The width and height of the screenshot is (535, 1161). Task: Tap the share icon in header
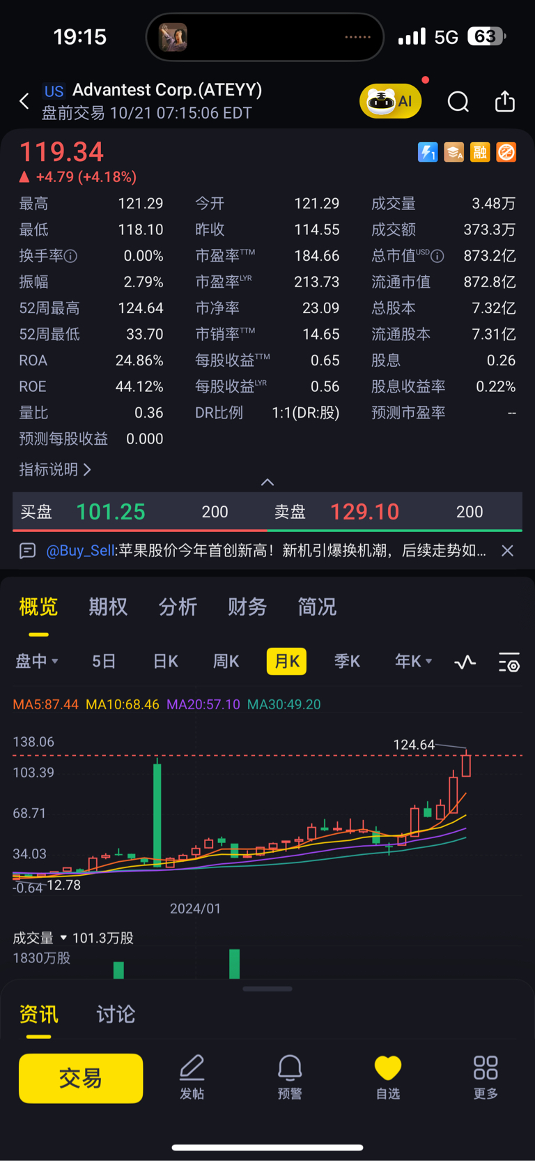(505, 102)
